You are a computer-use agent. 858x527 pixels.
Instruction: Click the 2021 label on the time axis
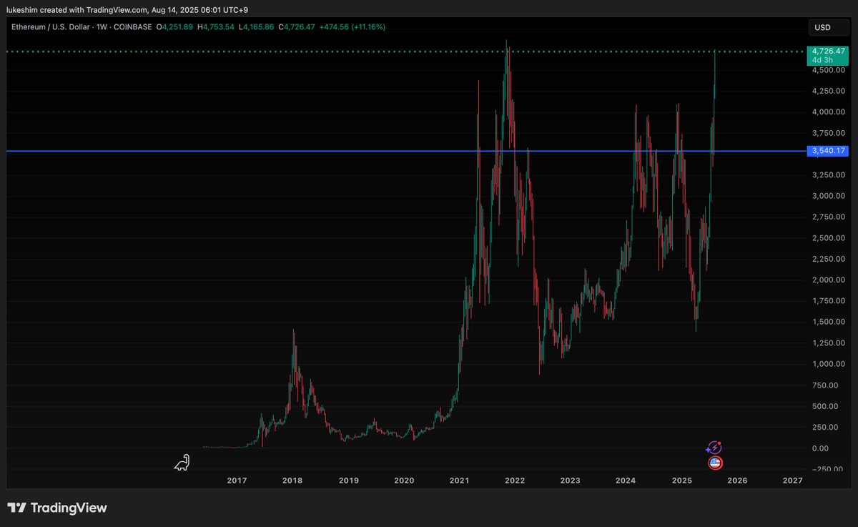(x=459, y=481)
